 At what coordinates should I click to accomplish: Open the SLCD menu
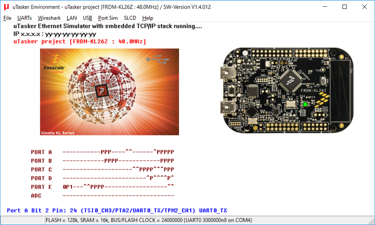pyautogui.click(x=130, y=18)
